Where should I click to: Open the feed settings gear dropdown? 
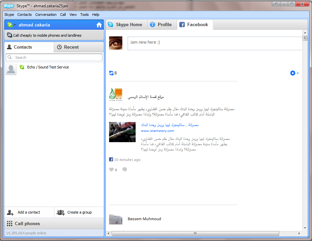click(x=294, y=73)
